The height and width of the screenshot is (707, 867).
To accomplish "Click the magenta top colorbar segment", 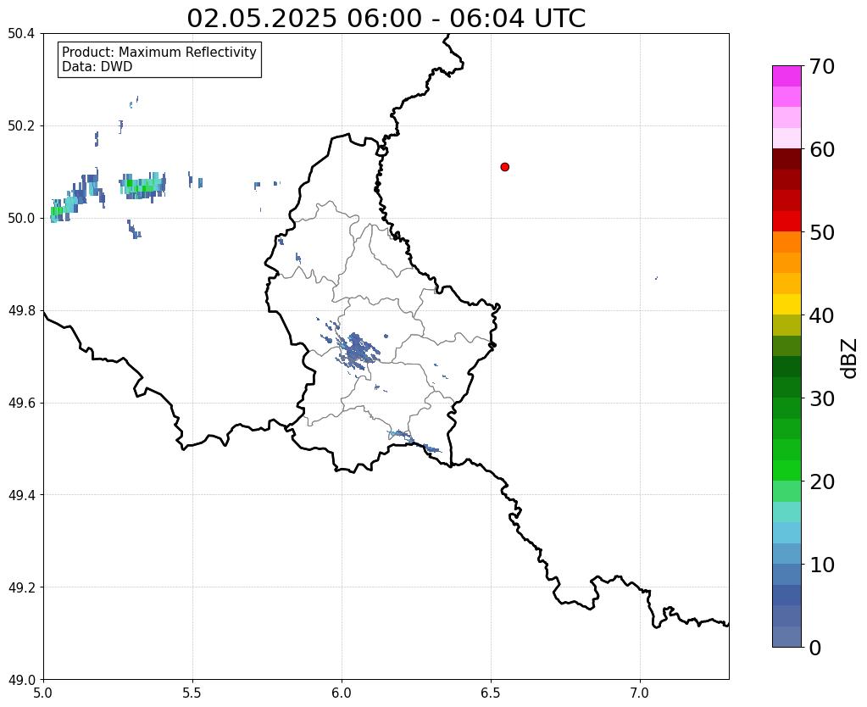I will click(x=786, y=76).
